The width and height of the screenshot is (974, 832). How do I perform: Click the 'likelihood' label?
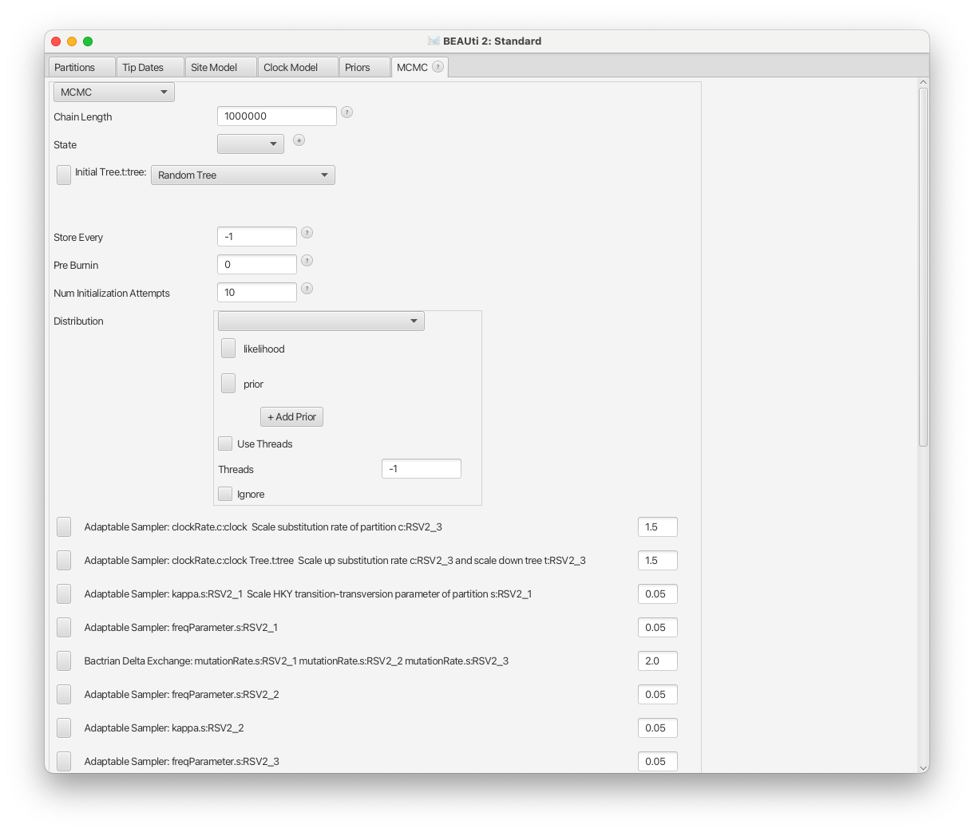click(263, 349)
